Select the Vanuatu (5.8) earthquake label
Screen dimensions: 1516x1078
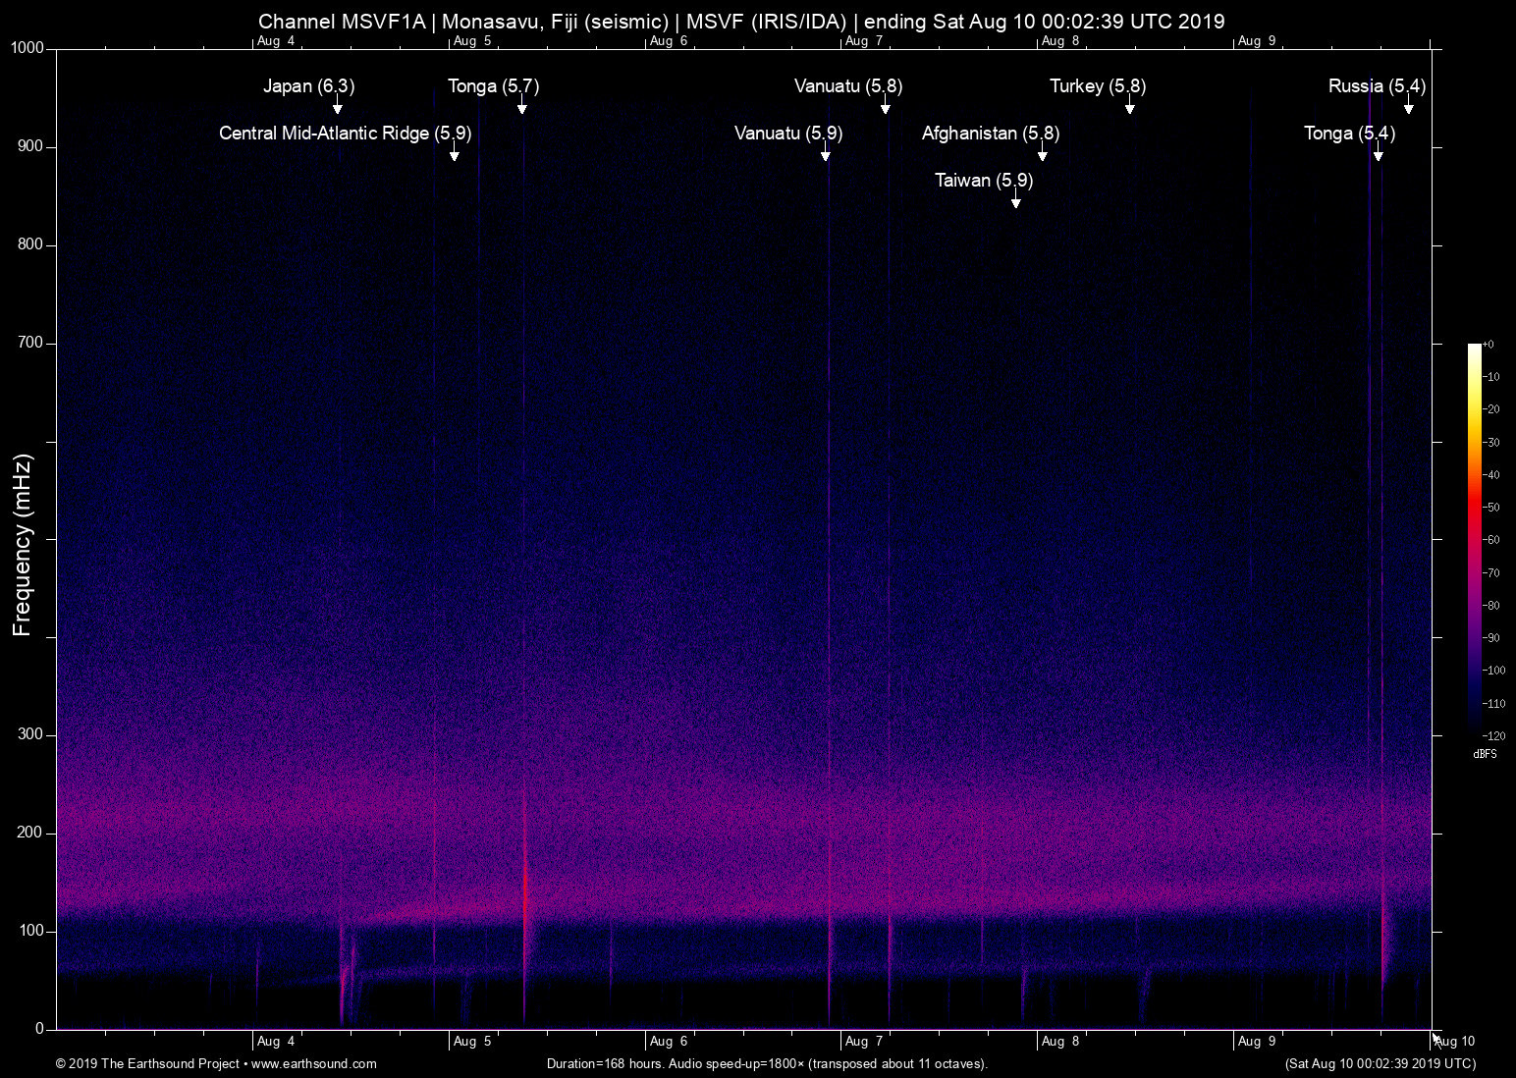(x=848, y=86)
